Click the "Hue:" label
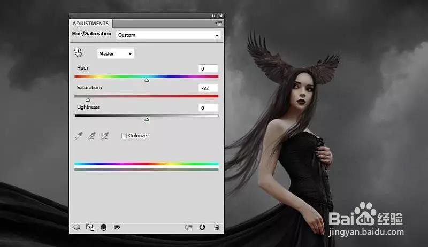428x247 pixels. [82, 68]
